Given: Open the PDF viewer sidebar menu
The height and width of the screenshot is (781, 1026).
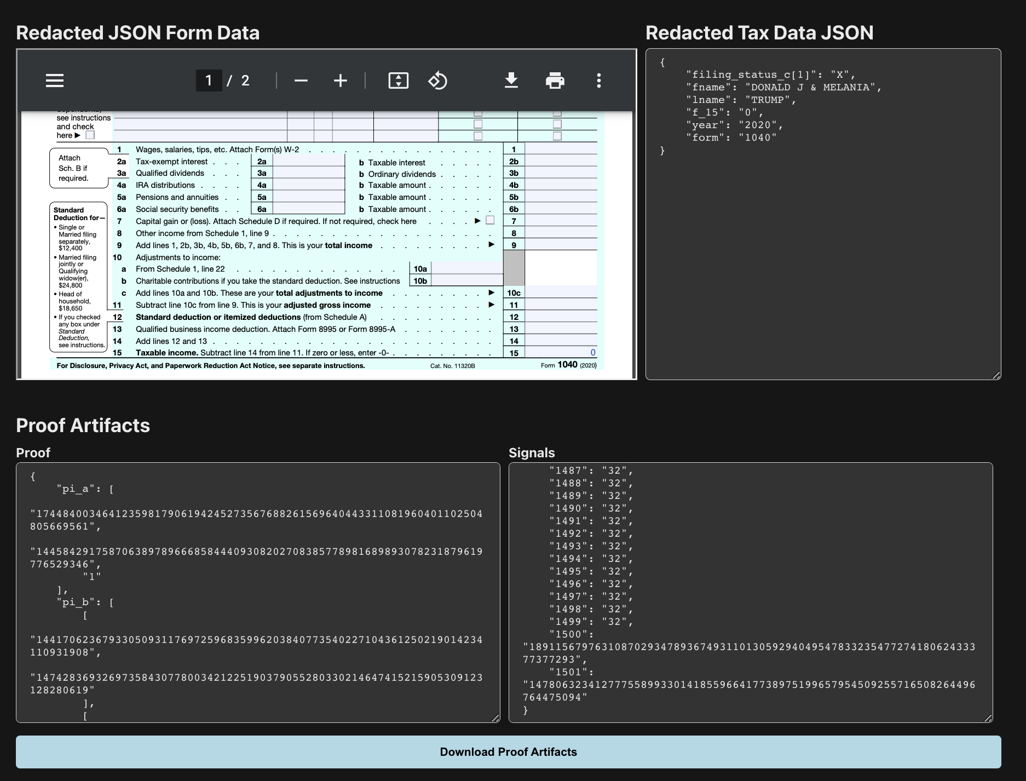Looking at the screenshot, I should pyautogui.click(x=55, y=81).
